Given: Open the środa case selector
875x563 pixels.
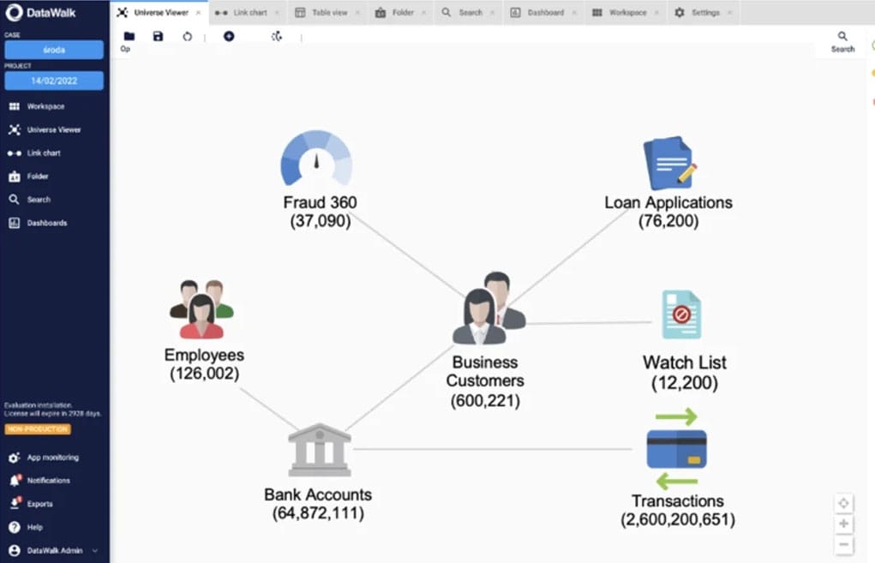Looking at the screenshot, I should pos(54,50).
